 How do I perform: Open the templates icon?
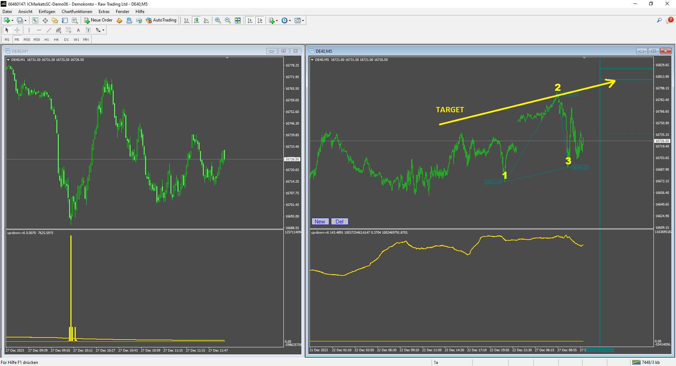[298, 20]
